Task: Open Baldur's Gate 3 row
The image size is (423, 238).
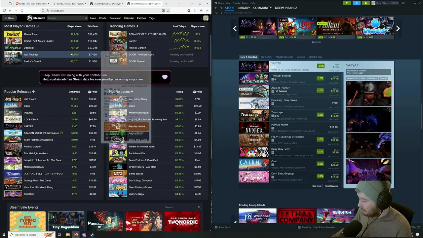Action: 51,61
